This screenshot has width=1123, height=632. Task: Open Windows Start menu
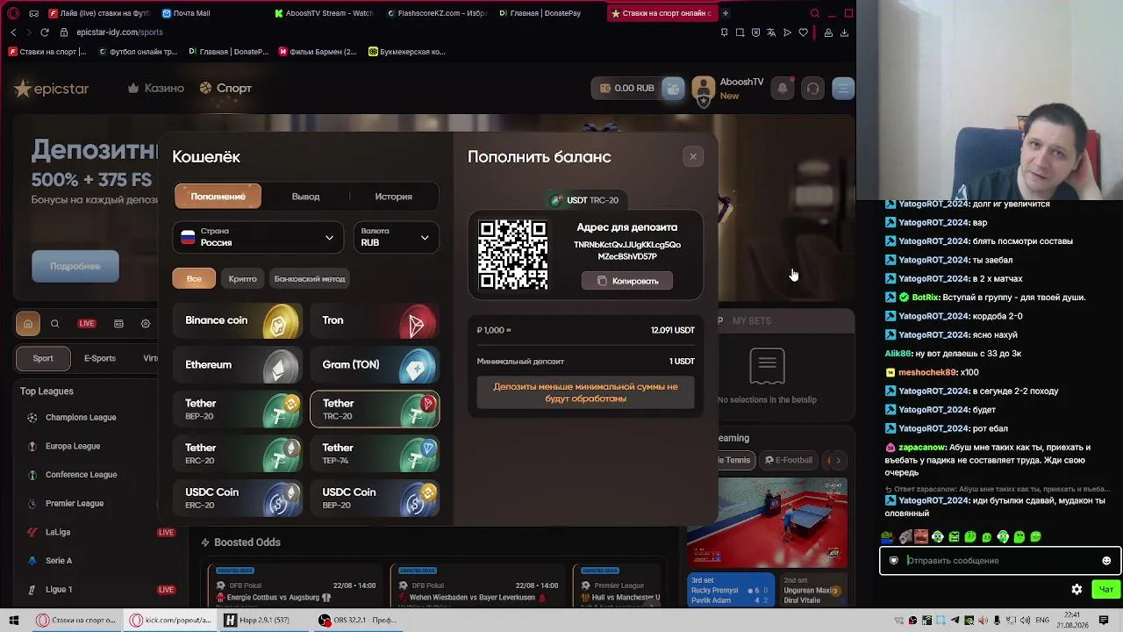(x=13, y=621)
